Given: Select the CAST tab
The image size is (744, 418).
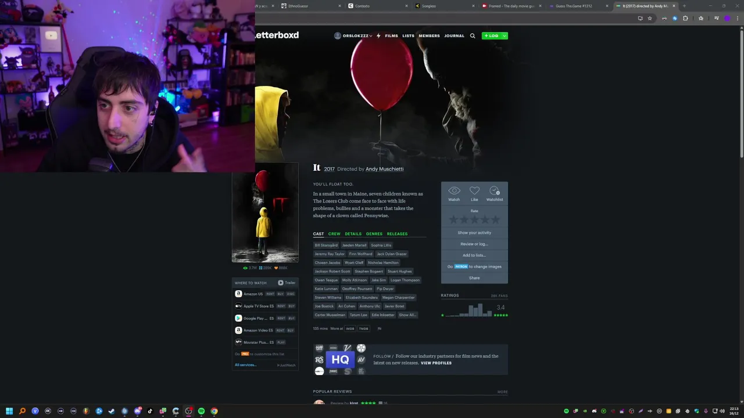Looking at the screenshot, I should point(319,234).
